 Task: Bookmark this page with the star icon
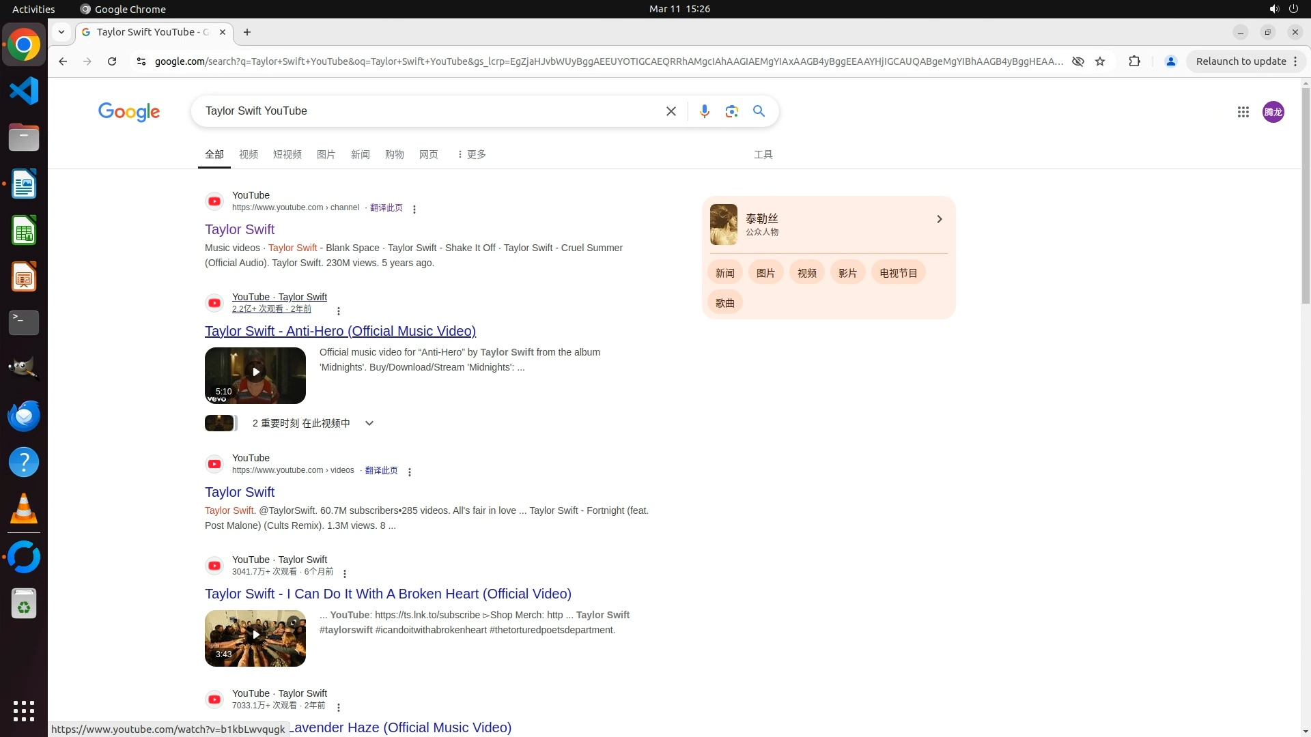(x=1100, y=61)
